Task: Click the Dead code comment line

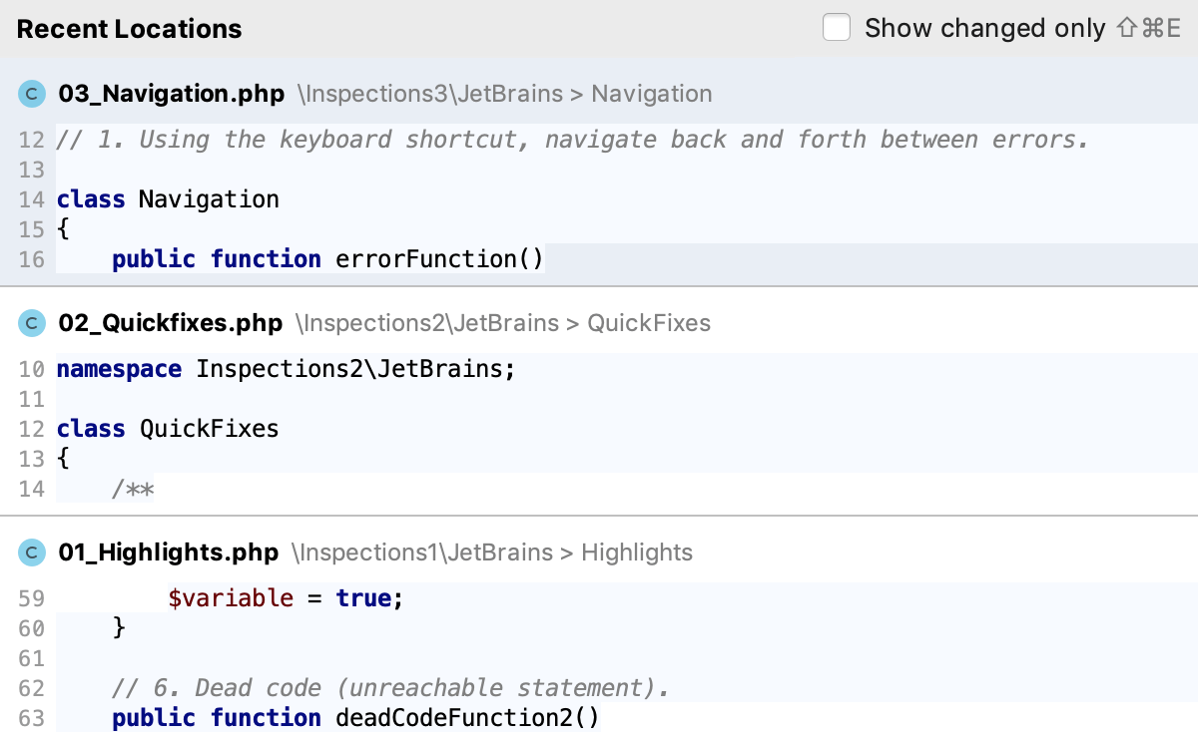Action: coord(389,688)
